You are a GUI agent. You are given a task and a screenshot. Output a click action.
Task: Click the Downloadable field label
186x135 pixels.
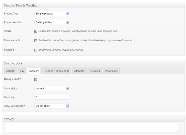12,40
